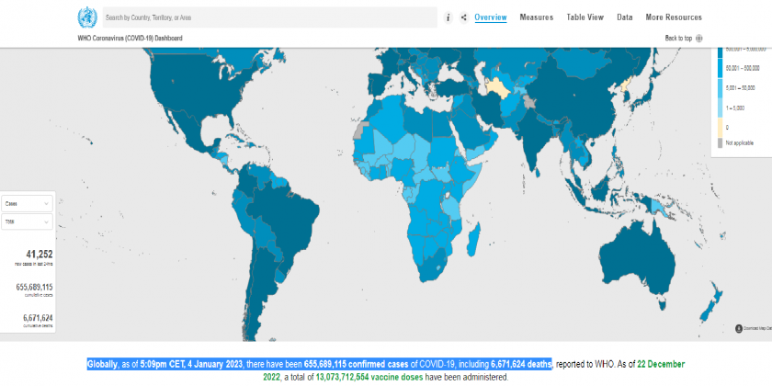
Task: Click the Back to top arrow icon
Action: (699, 38)
